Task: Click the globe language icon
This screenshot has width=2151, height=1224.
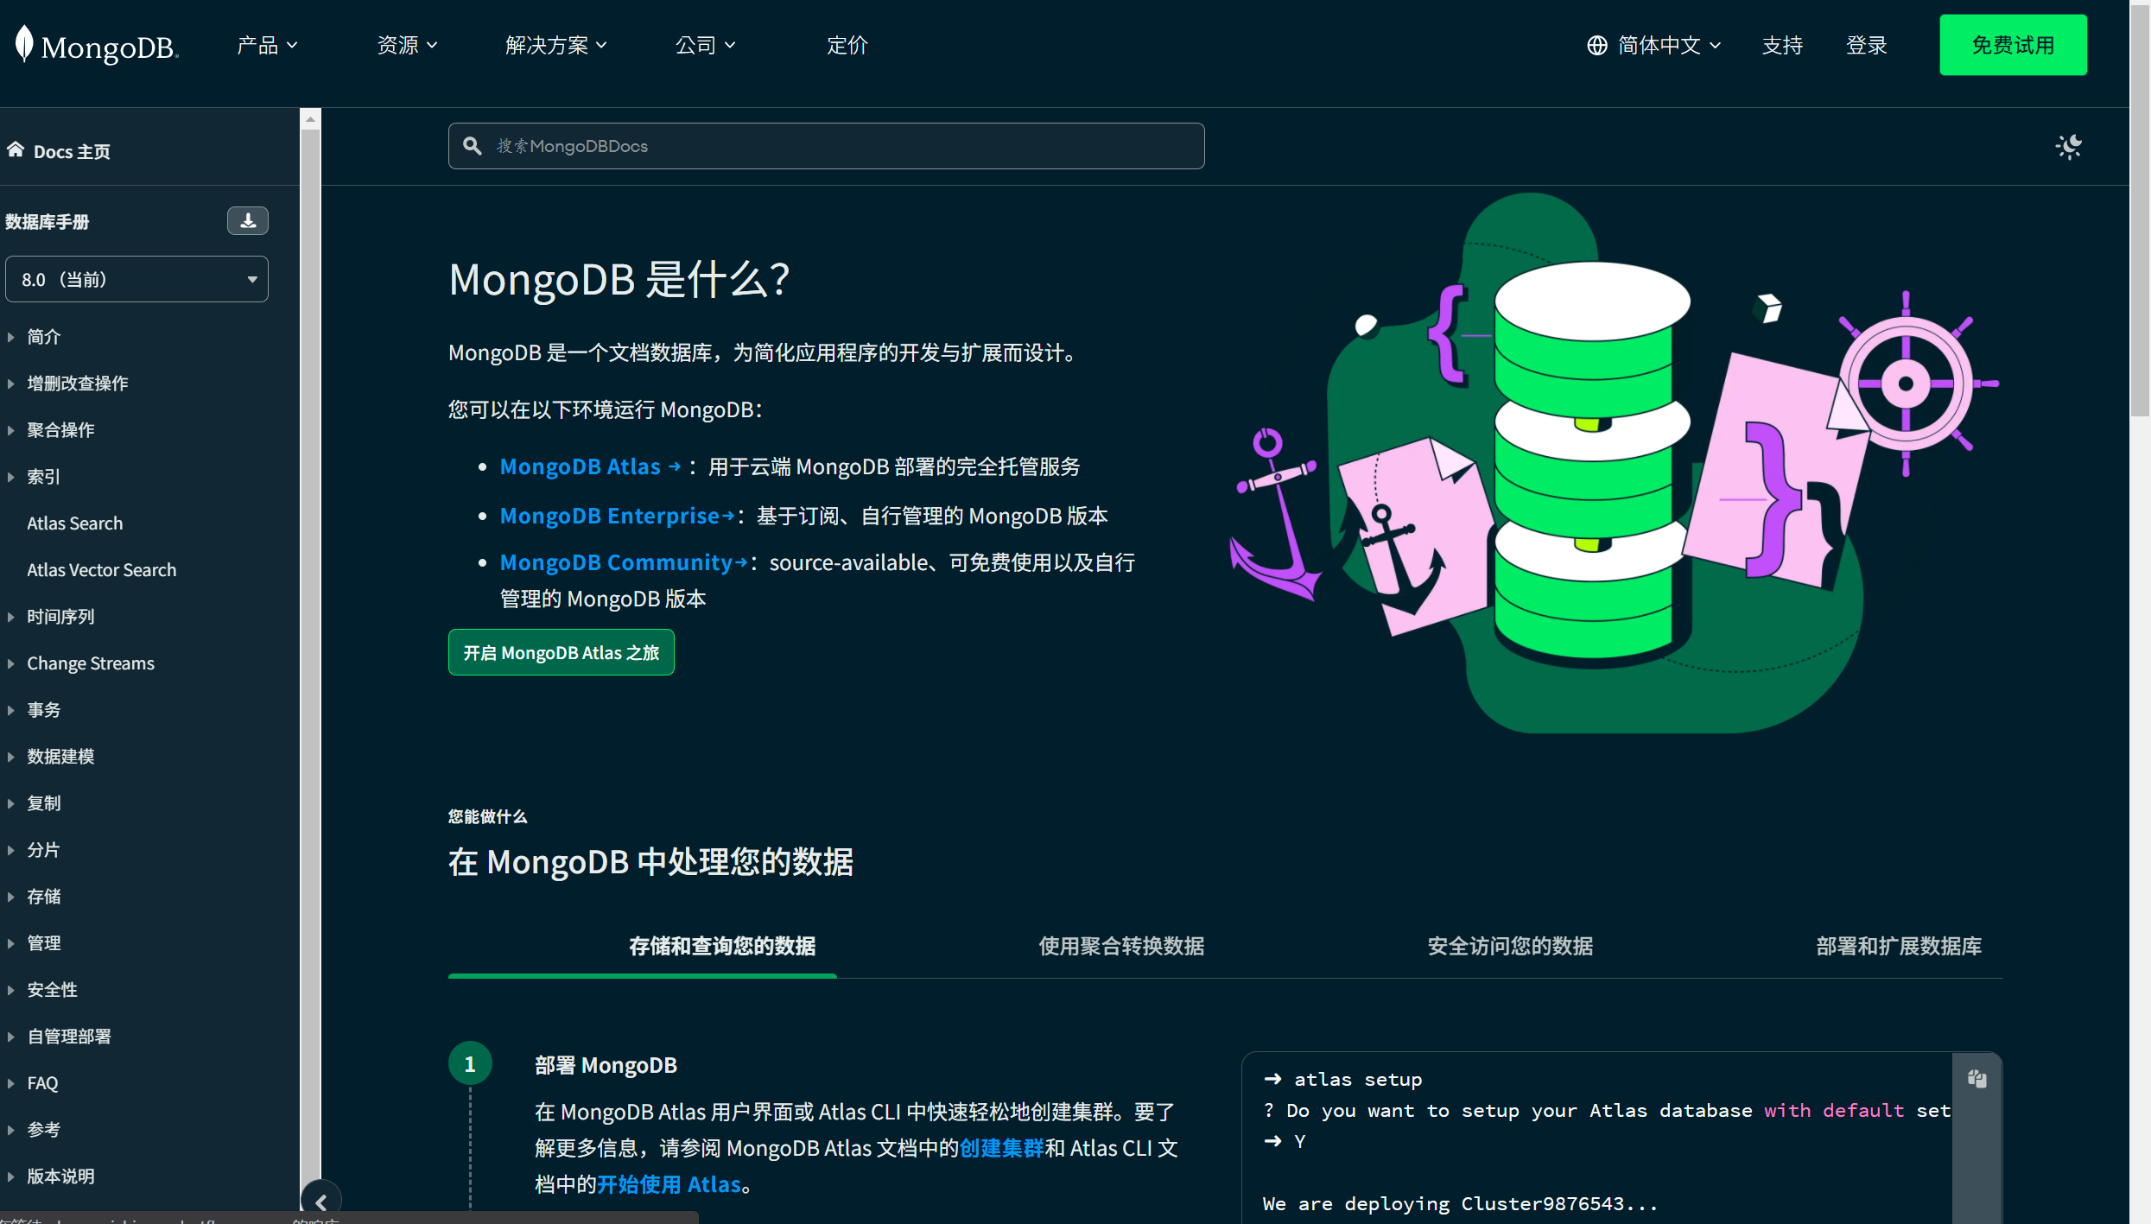Action: click(x=1596, y=45)
